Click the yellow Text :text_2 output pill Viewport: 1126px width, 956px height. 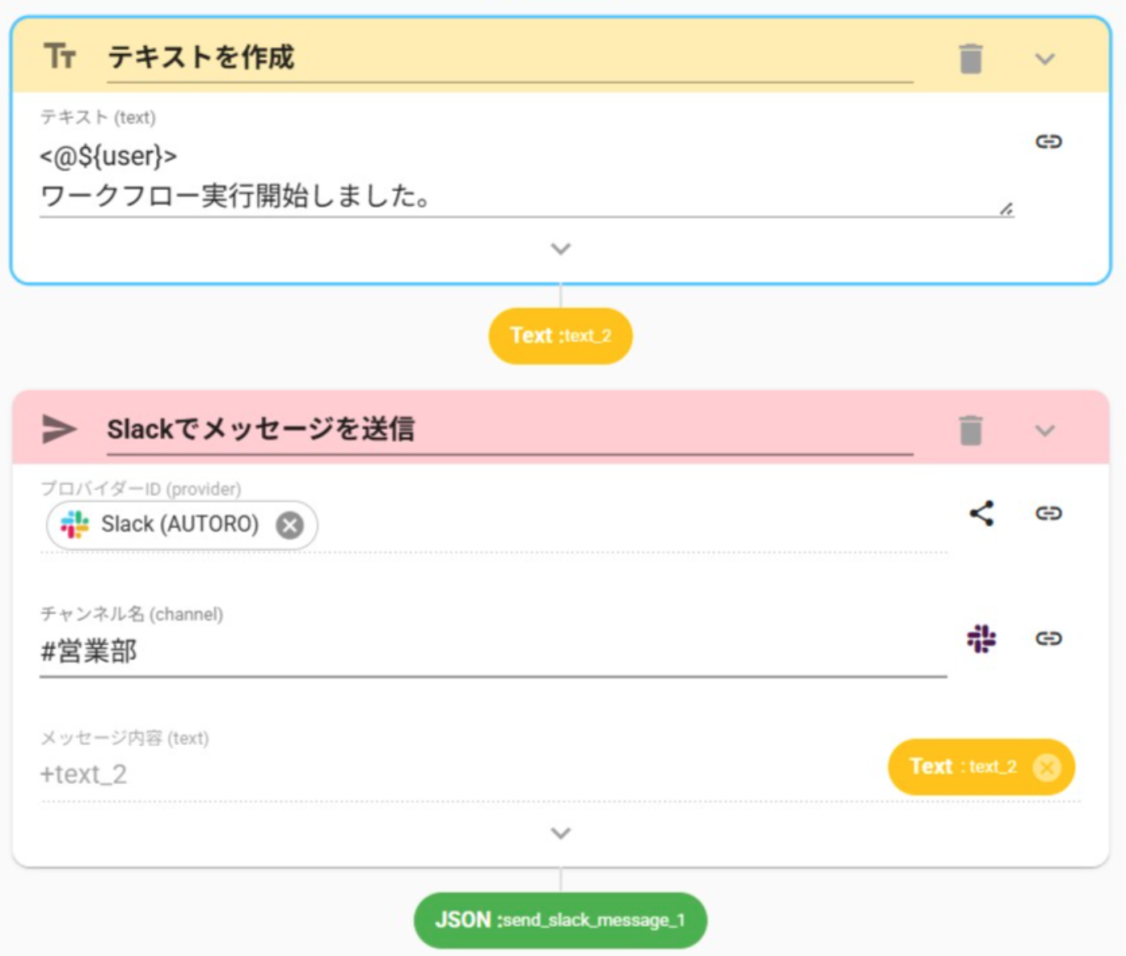(x=560, y=336)
